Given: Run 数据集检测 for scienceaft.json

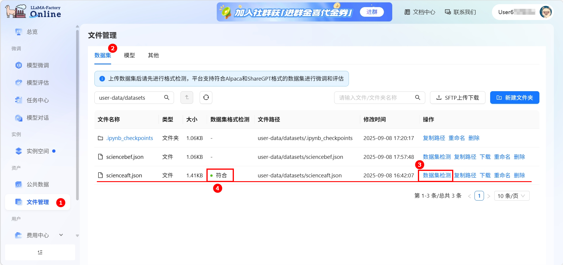Looking at the screenshot, I should click(x=436, y=175).
